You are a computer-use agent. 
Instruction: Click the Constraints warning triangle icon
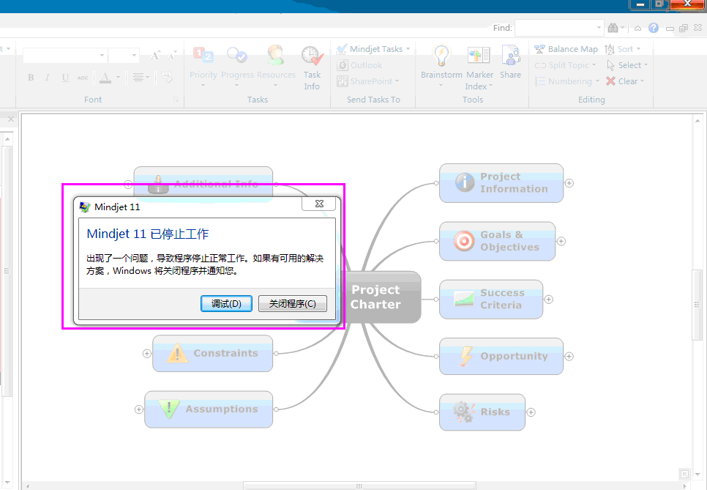pos(177,353)
